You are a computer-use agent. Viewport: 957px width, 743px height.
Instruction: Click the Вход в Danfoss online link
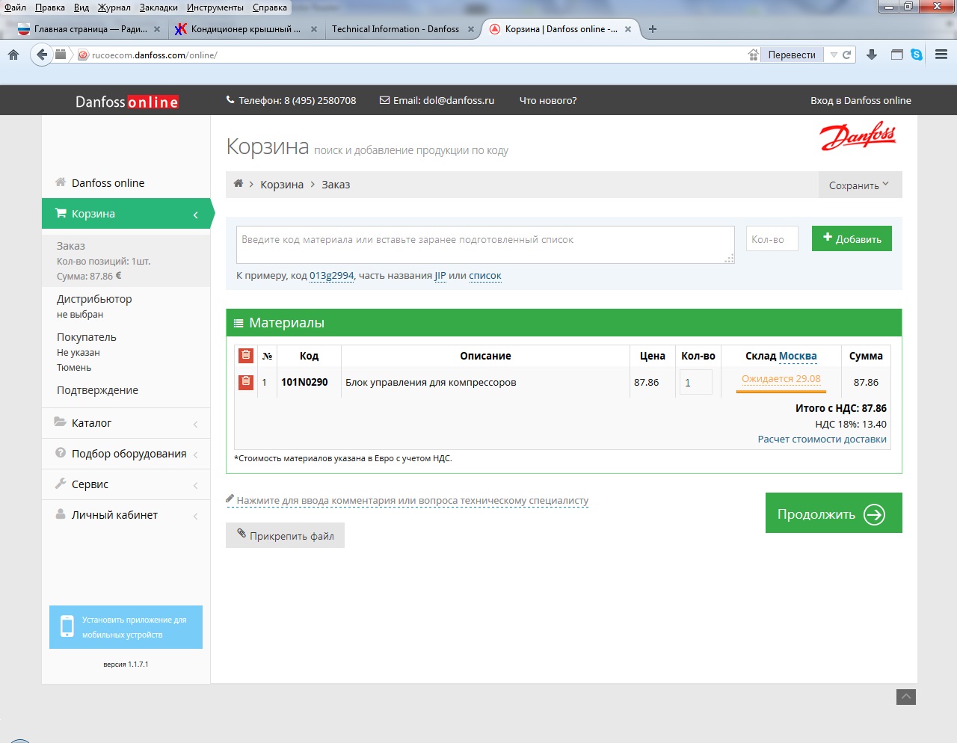coord(861,100)
